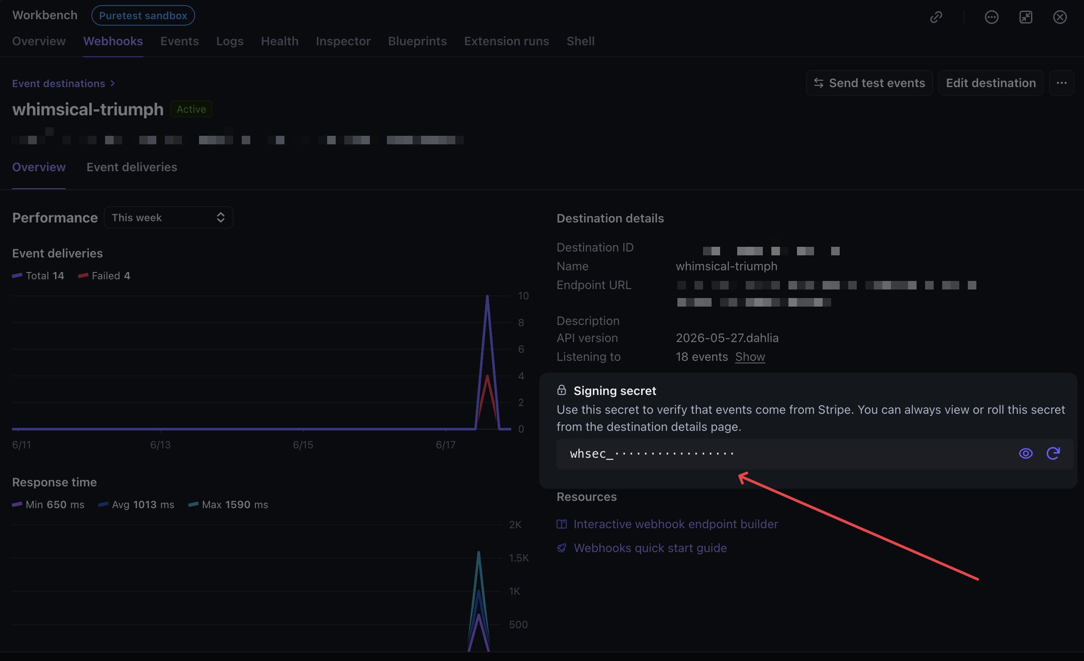Open the Inspector tab in Workbench
This screenshot has height=661, width=1084.
click(343, 41)
